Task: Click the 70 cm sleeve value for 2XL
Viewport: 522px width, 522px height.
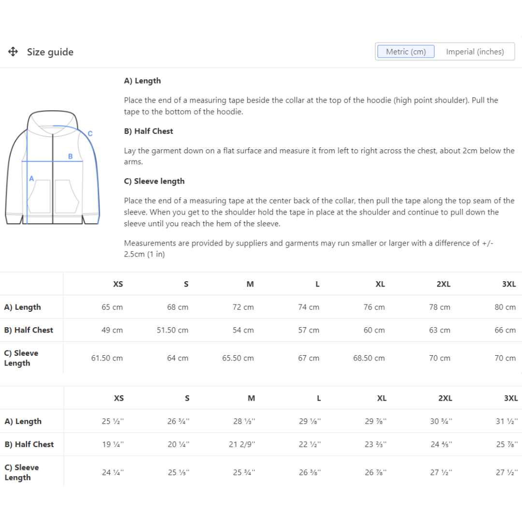Action: click(x=440, y=358)
